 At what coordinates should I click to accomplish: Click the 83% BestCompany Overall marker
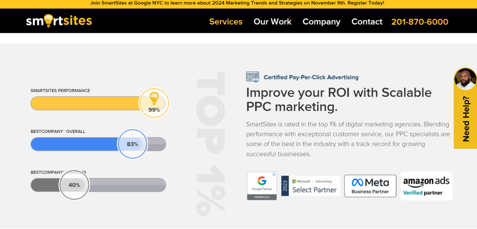coord(132,144)
